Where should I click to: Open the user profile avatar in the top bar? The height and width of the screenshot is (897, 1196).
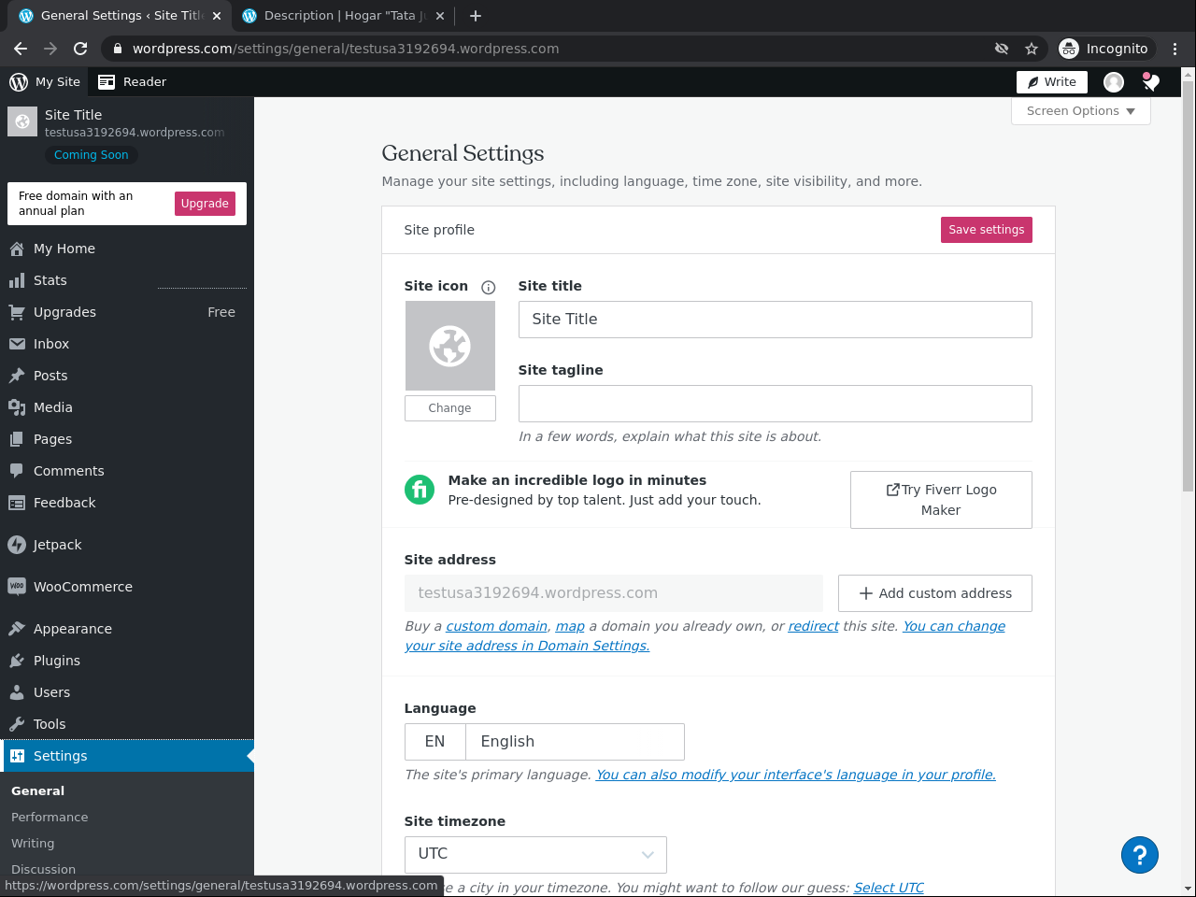[x=1114, y=82]
